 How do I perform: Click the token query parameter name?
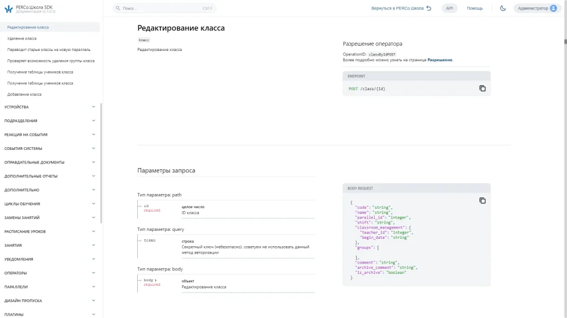pos(149,240)
